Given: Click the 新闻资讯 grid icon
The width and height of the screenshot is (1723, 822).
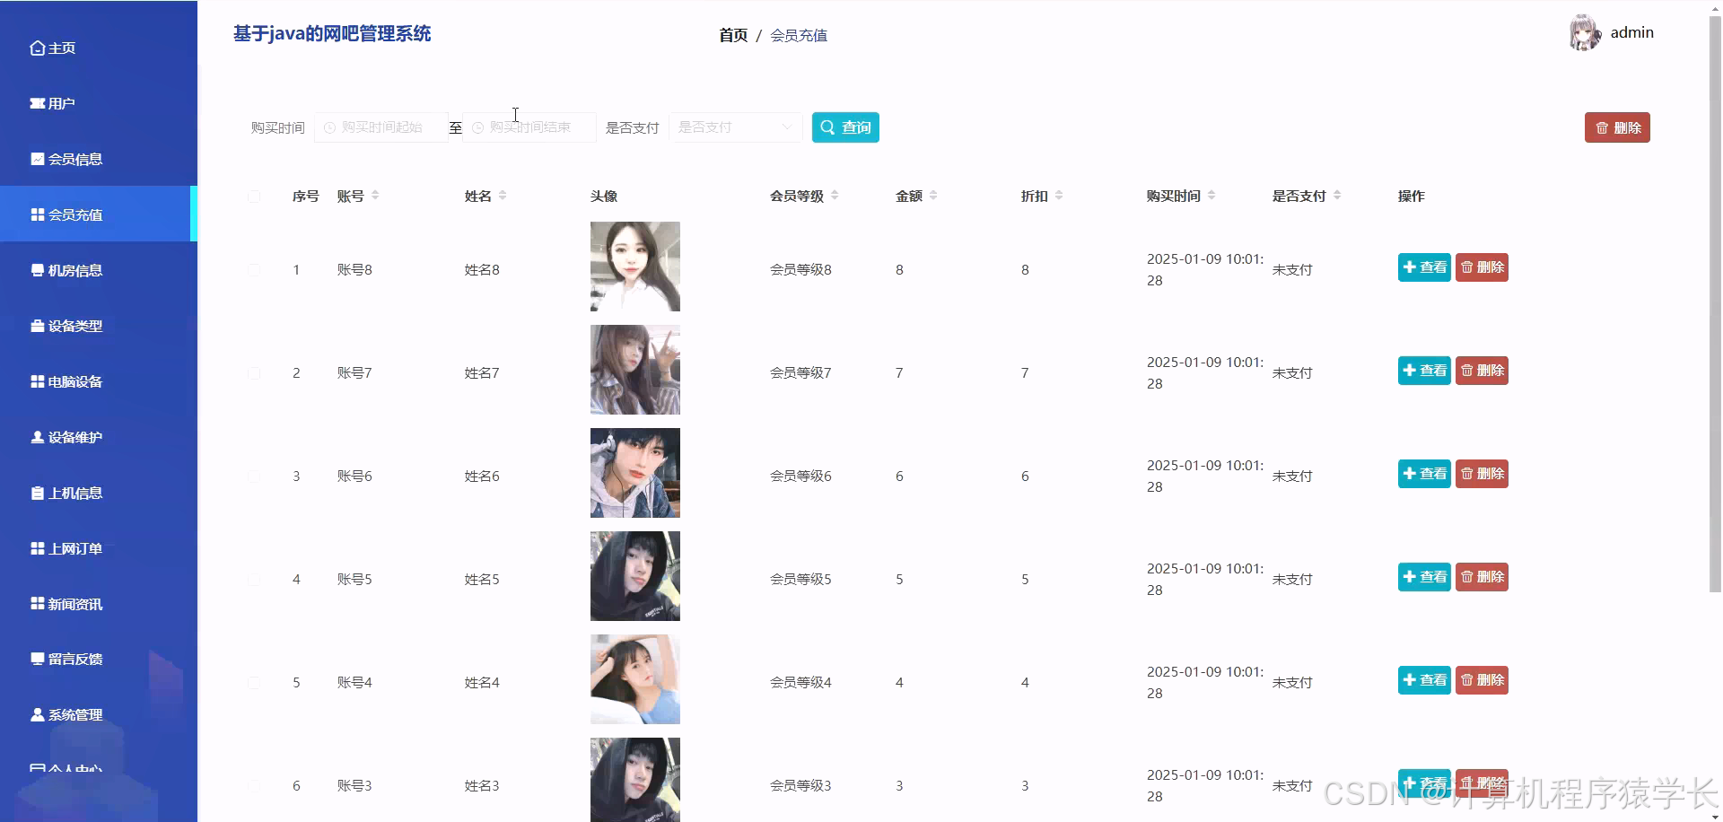Looking at the screenshot, I should [38, 604].
